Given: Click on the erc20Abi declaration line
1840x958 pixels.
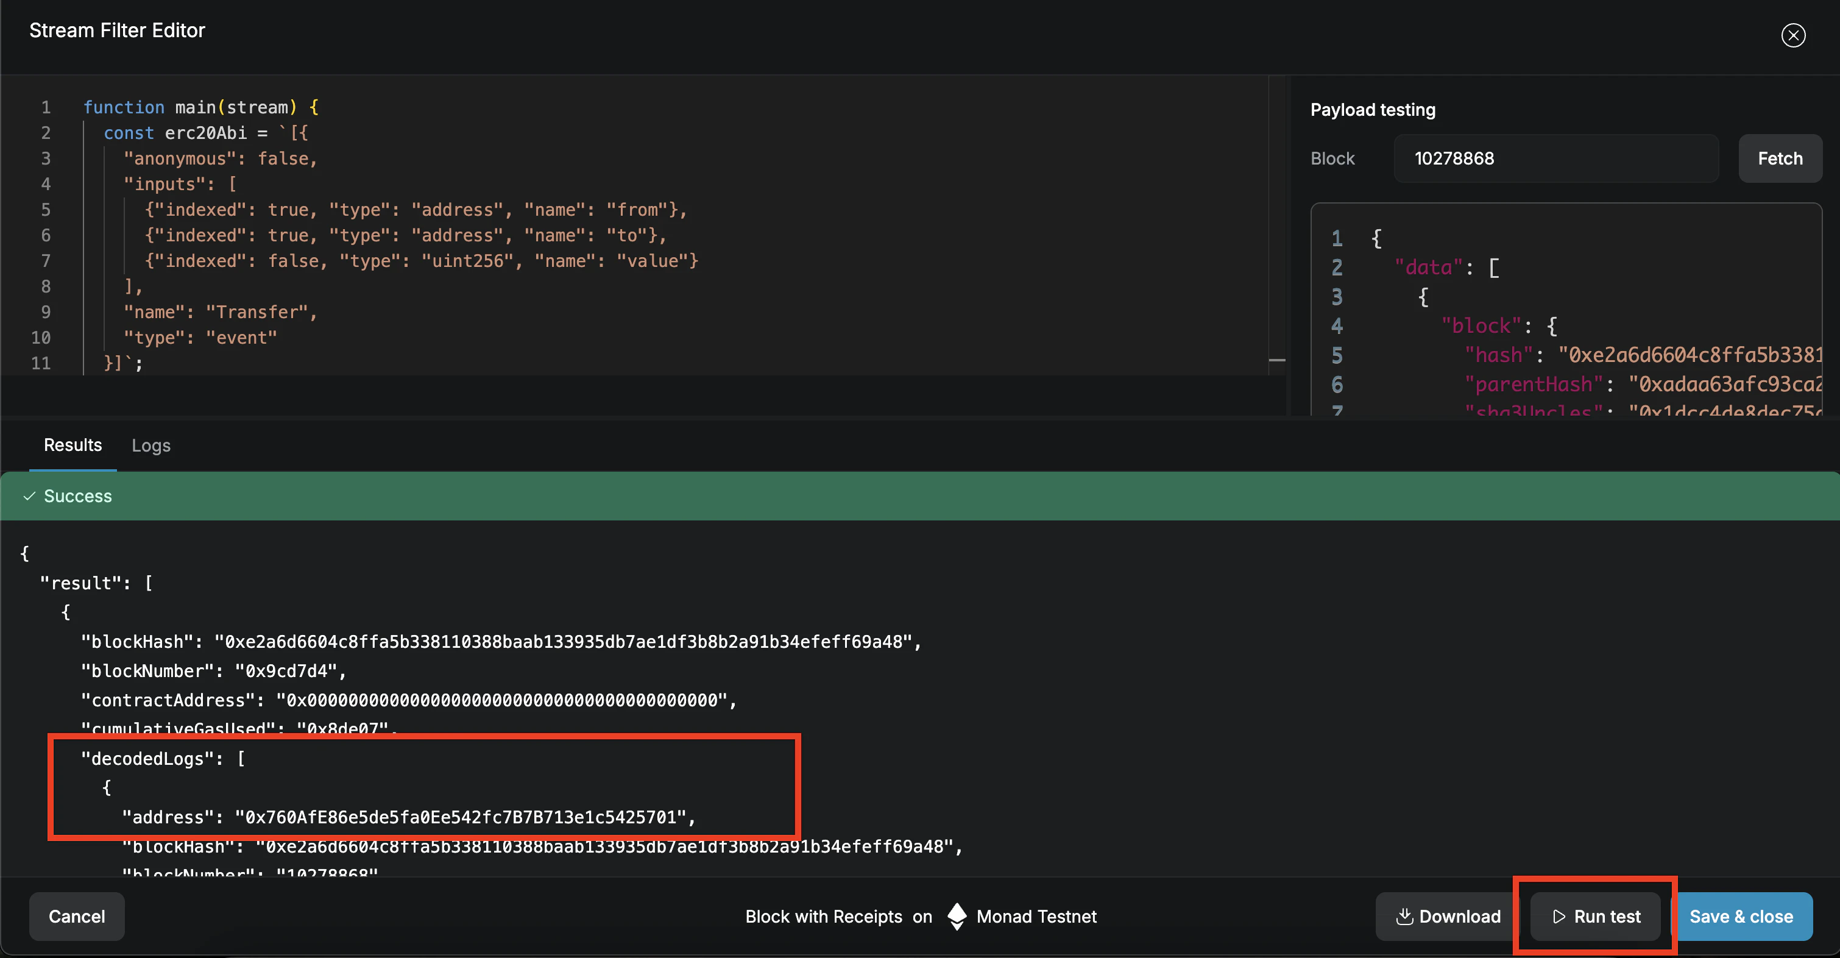Looking at the screenshot, I should (x=206, y=133).
